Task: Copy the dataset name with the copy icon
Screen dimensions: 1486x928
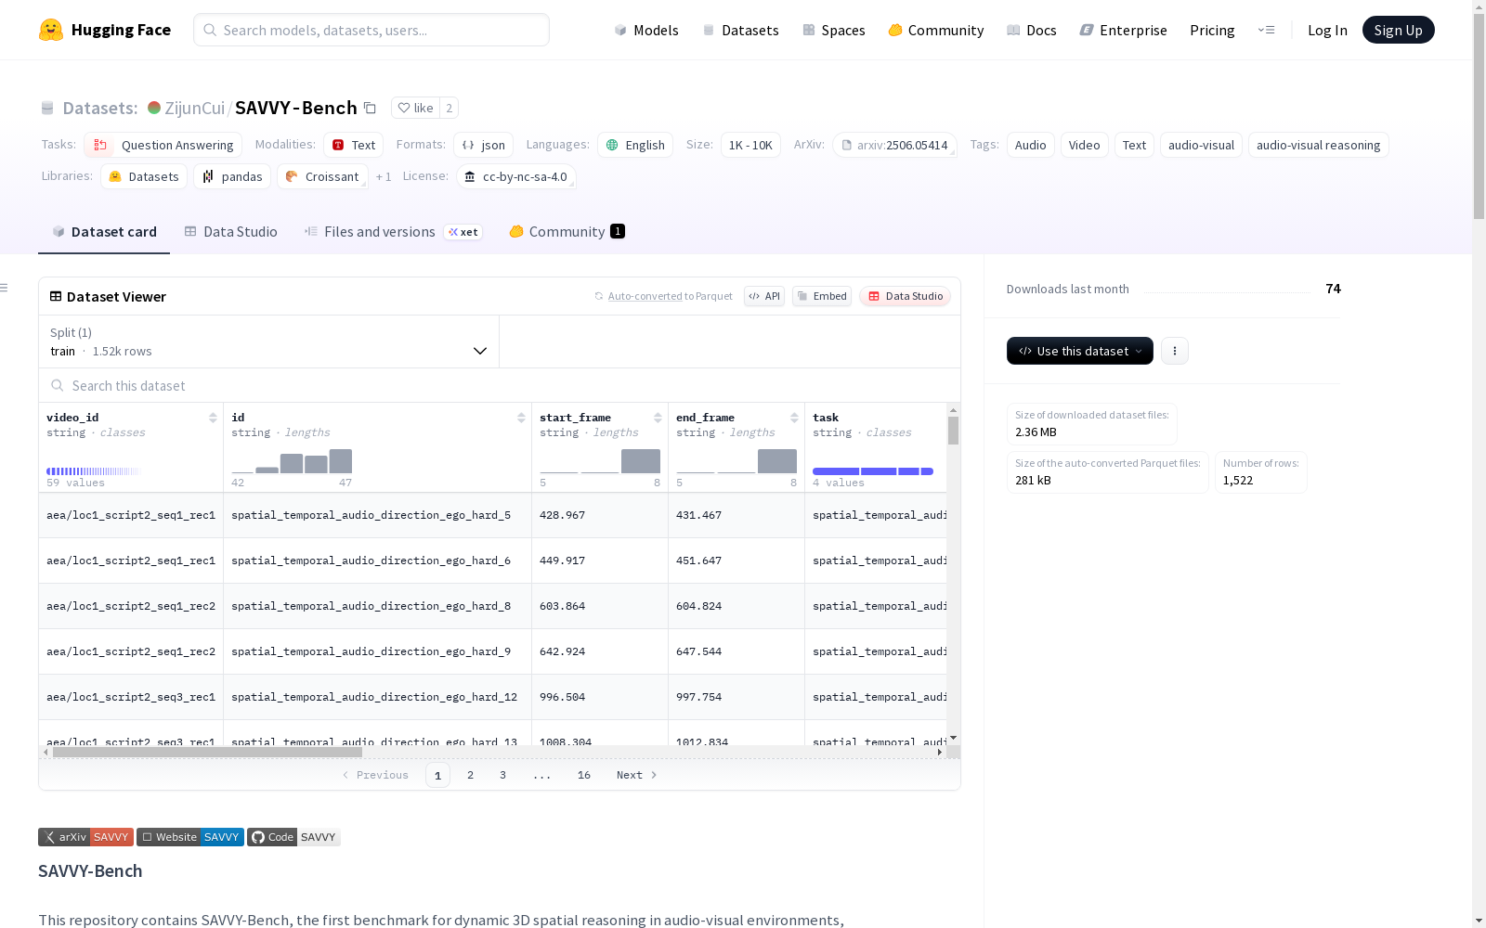Action: tap(370, 108)
